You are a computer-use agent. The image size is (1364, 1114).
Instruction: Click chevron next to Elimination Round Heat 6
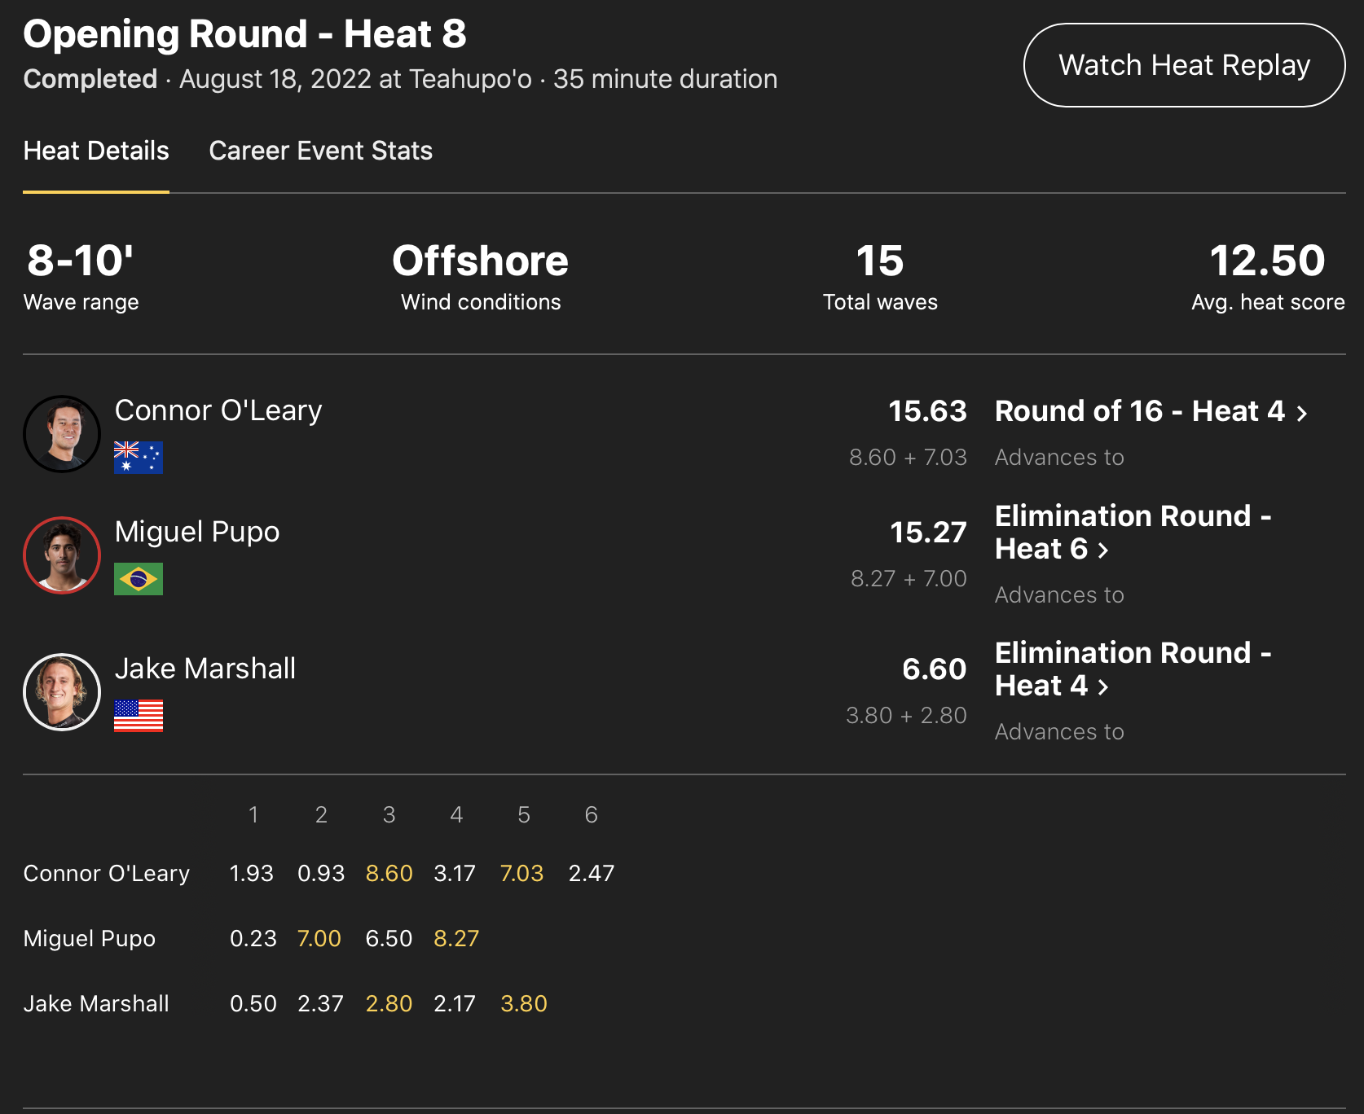[x=1103, y=551]
